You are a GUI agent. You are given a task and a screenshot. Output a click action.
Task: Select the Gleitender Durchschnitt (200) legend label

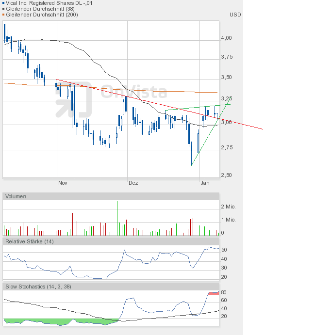(x=40, y=15)
